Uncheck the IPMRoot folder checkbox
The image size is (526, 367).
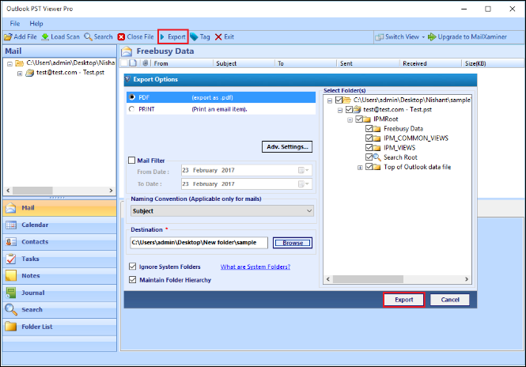359,119
